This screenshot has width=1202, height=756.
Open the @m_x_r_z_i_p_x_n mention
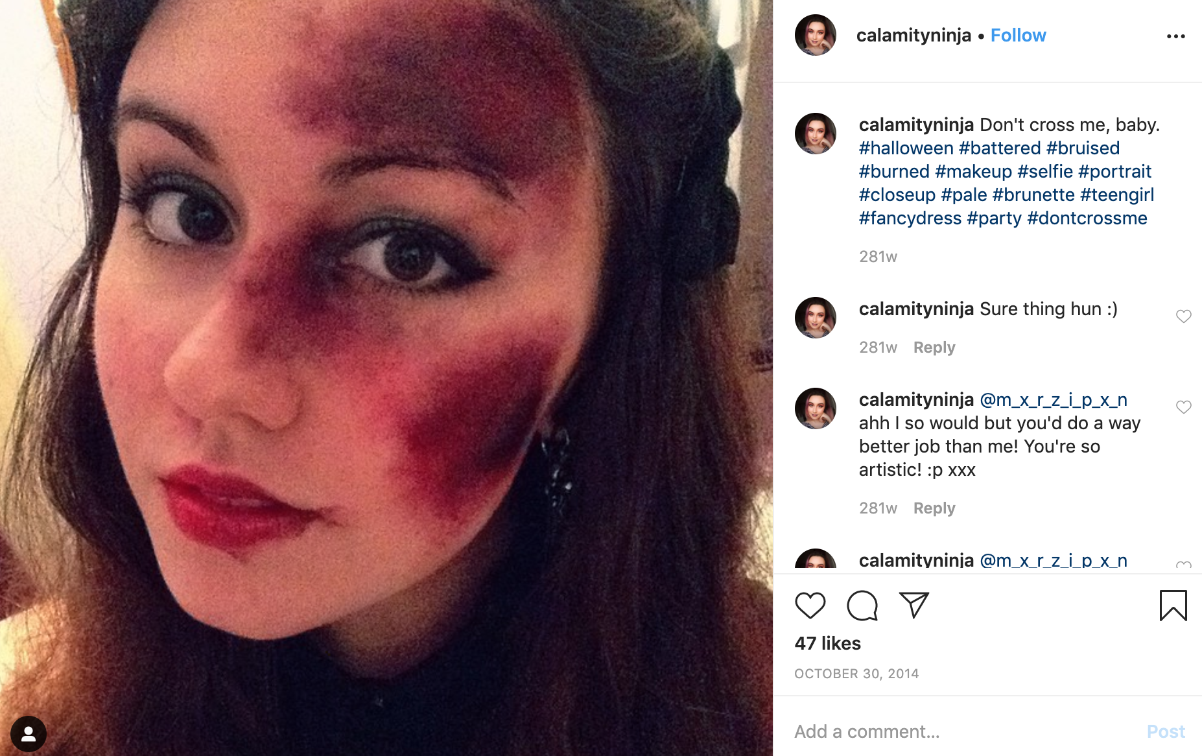coord(1053,400)
